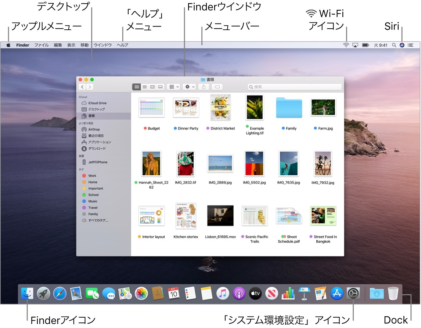Open Contacts from the Dock
This screenshot has height=328, width=421.
158,293
